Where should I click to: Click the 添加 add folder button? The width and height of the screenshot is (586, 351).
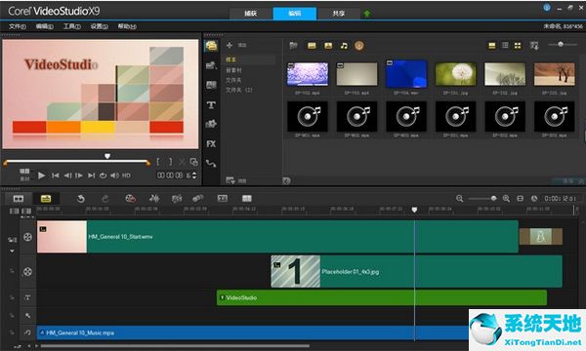tap(236, 45)
